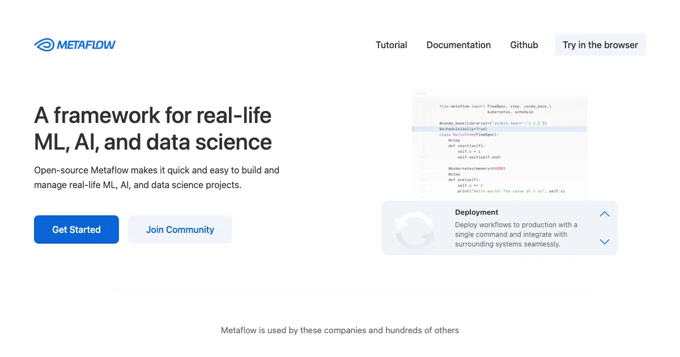680x357 pixels.
Task: Click the class HelloFlow(FlowSpec) code line
Action: point(468,134)
